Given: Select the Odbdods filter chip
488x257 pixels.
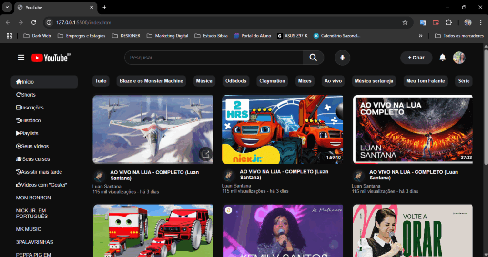Looking at the screenshot, I should 236,81.
